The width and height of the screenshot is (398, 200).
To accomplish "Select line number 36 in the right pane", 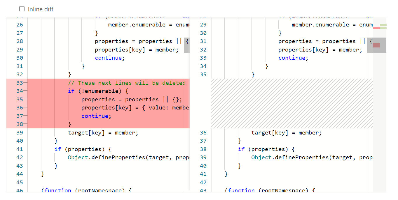I will tap(203, 132).
